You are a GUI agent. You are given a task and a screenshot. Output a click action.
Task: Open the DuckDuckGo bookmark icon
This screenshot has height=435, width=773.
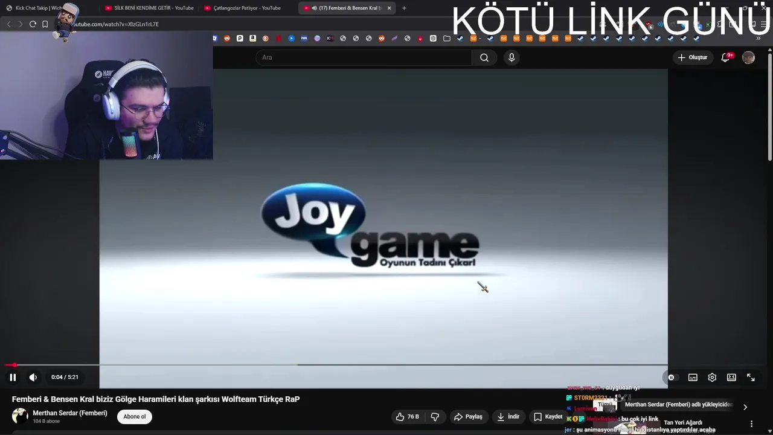point(266,38)
